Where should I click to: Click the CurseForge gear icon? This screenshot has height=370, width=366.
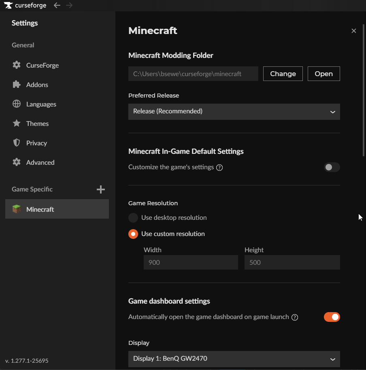pyautogui.click(x=17, y=65)
